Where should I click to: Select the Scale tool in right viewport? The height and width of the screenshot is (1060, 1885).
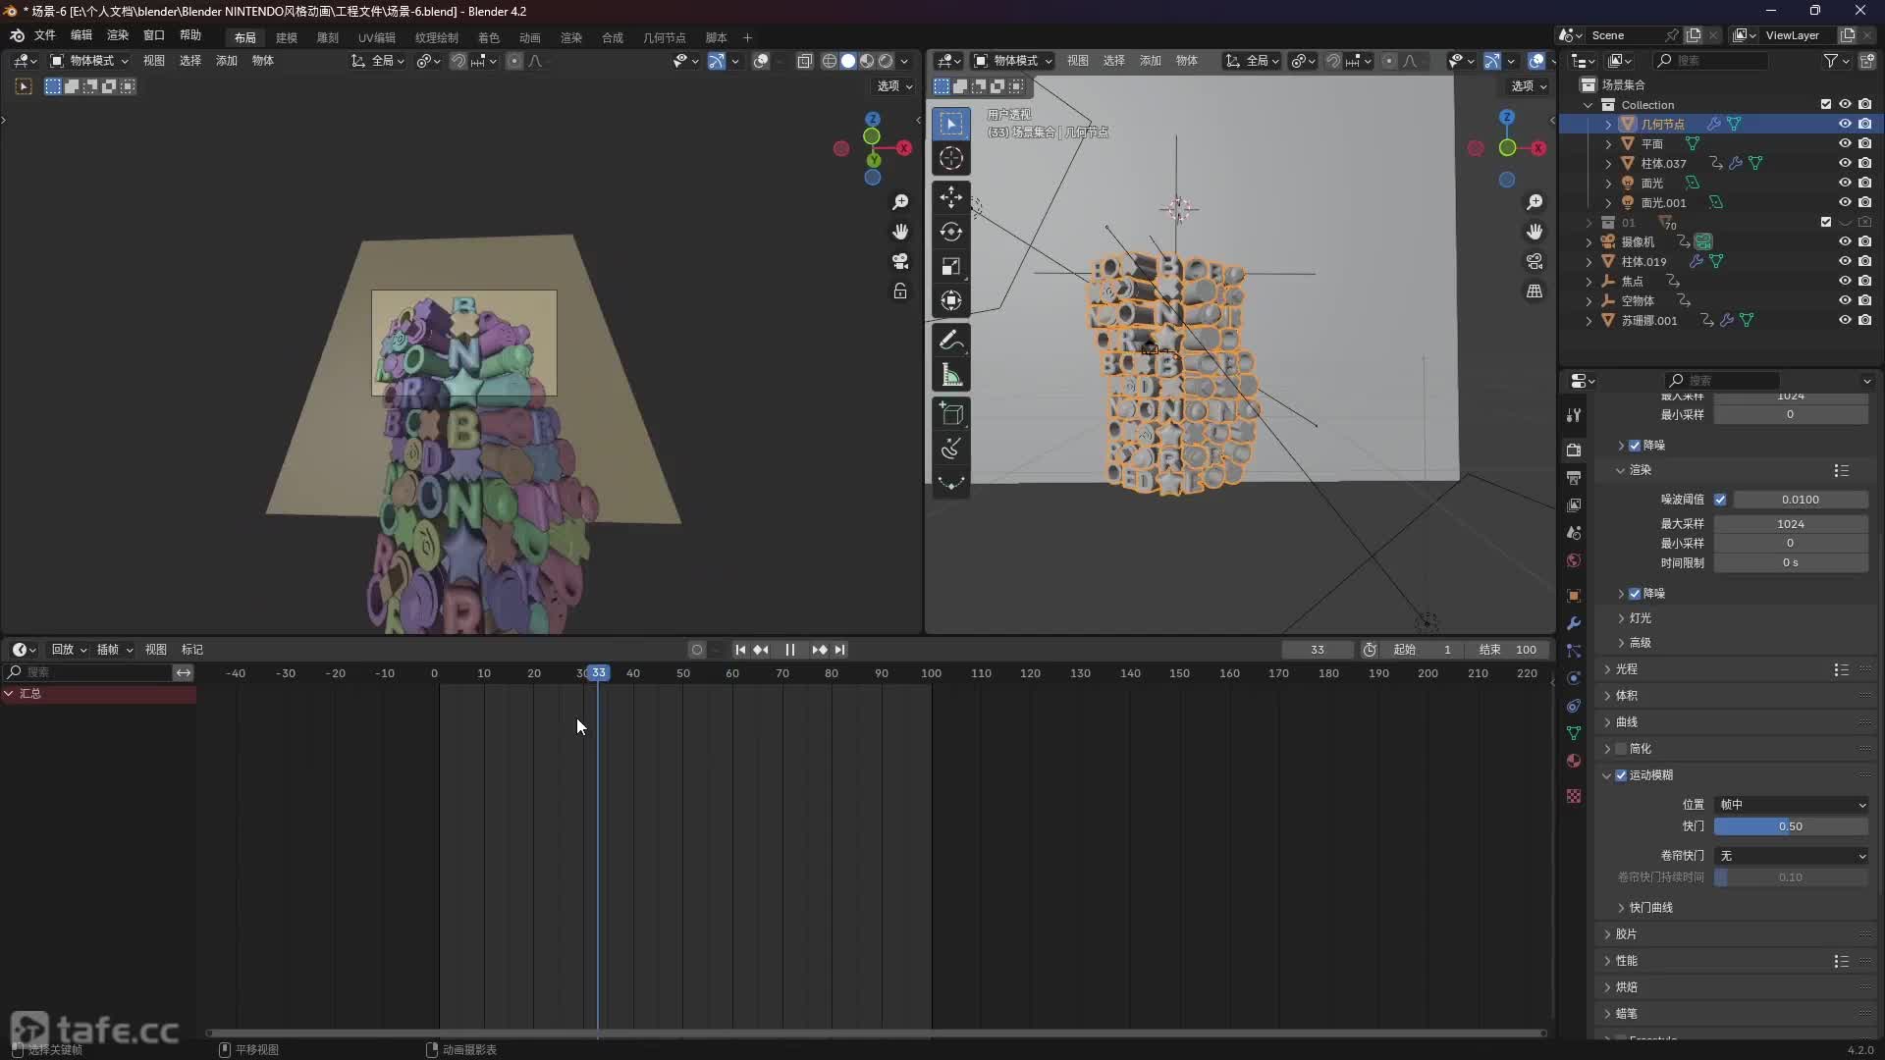[950, 266]
